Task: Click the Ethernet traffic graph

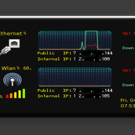Action: 75,40
